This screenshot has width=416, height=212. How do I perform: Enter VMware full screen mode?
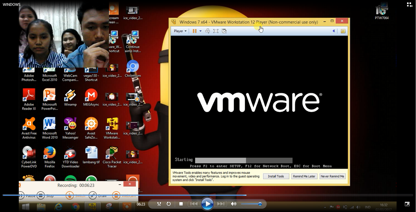pyautogui.click(x=216, y=31)
